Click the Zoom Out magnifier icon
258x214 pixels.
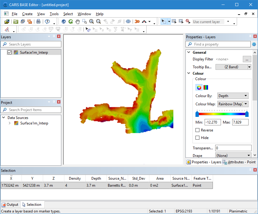pos(98,22)
